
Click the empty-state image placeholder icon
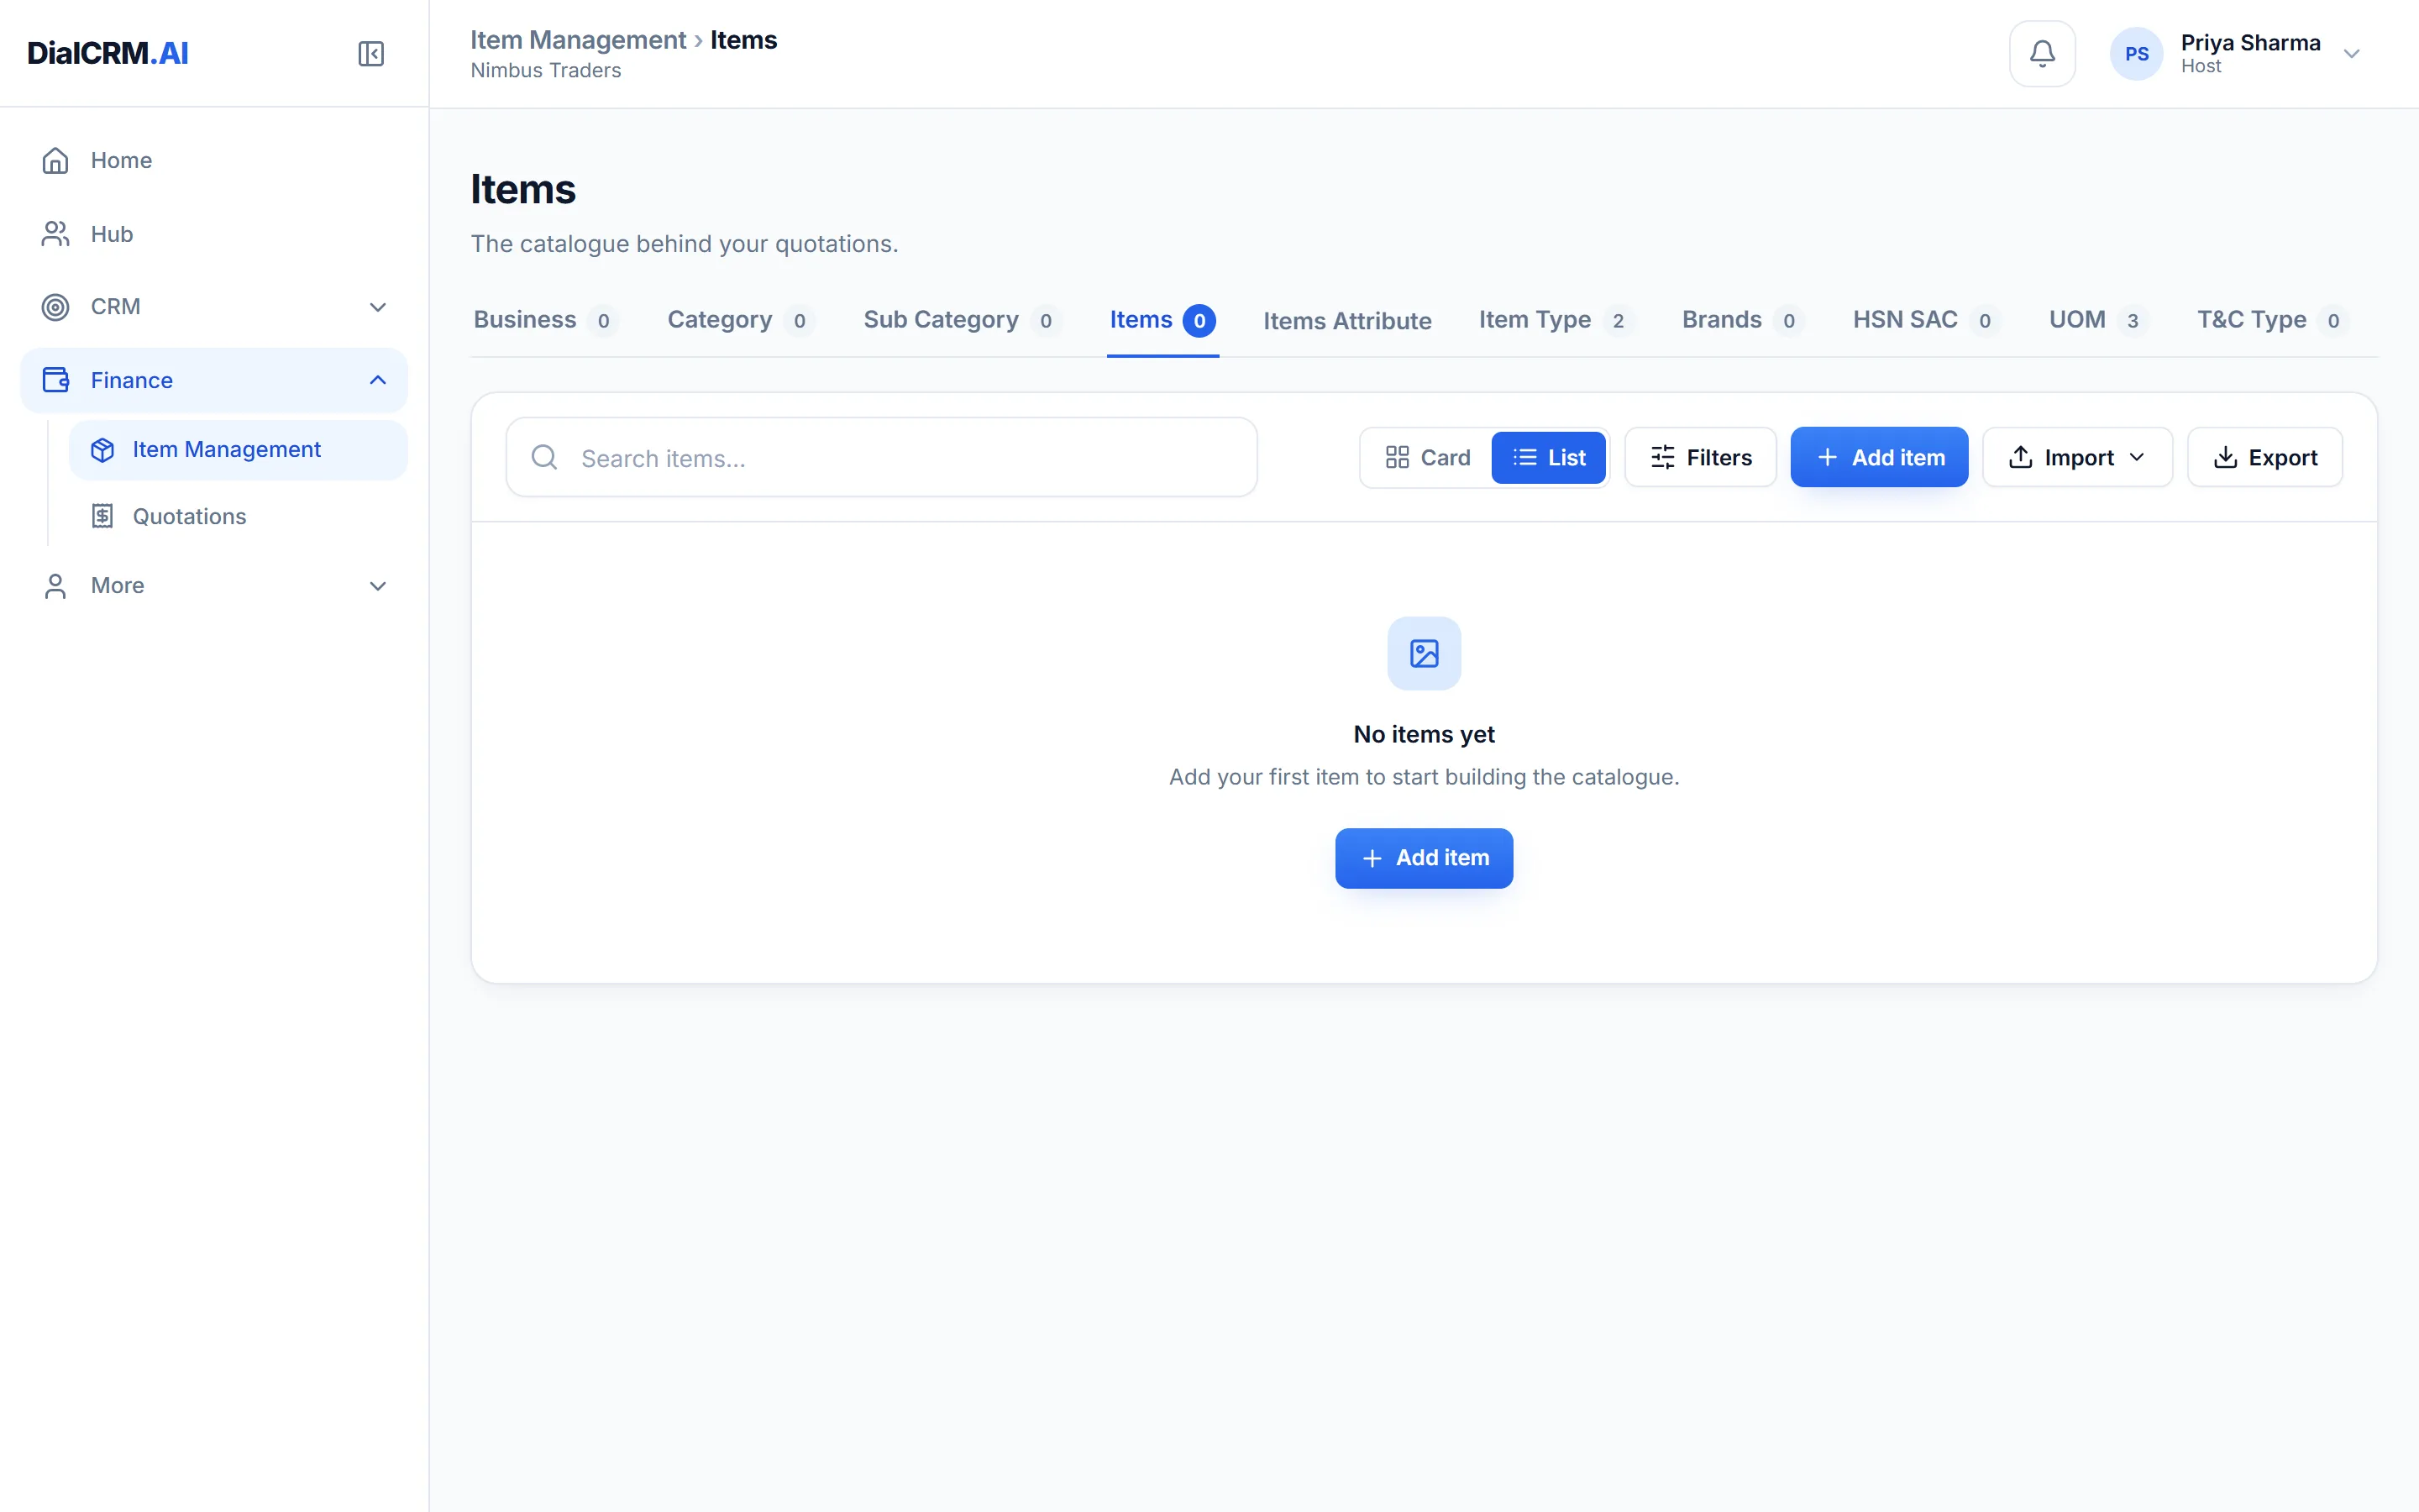click(1424, 653)
